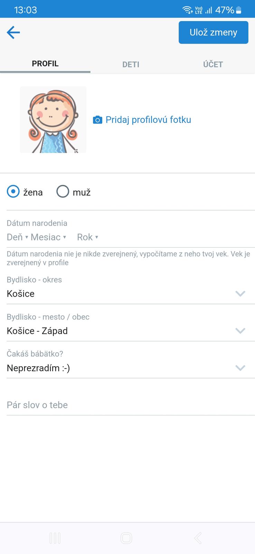Open the Rok birth year dropdown
The height and width of the screenshot is (554, 255).
[87, 237]
